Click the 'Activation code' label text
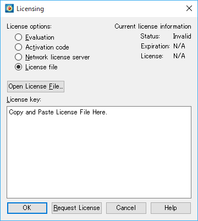The width and height of the screenshot is (198, 221). 47,47
